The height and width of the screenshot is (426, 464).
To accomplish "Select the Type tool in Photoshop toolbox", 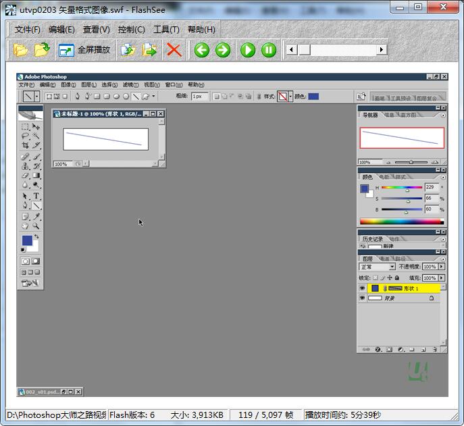I will [x=36, y=196].
